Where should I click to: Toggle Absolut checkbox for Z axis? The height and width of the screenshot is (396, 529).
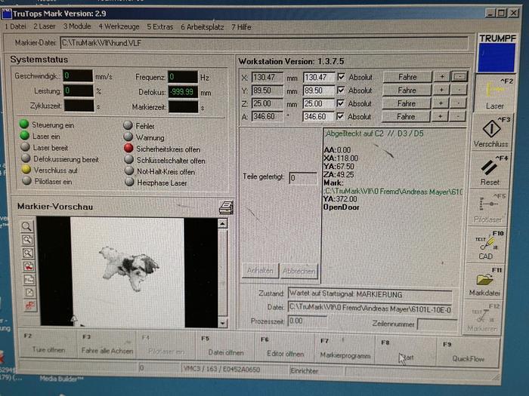[340, 103]
